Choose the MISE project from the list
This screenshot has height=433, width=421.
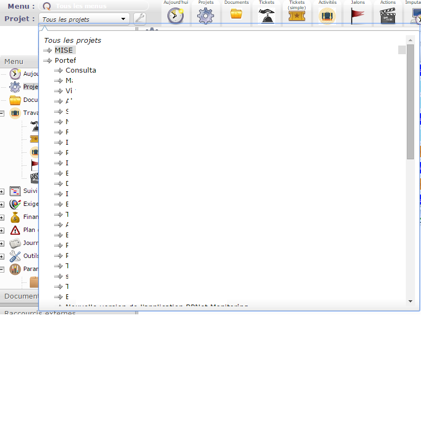(x=63, y=50)
